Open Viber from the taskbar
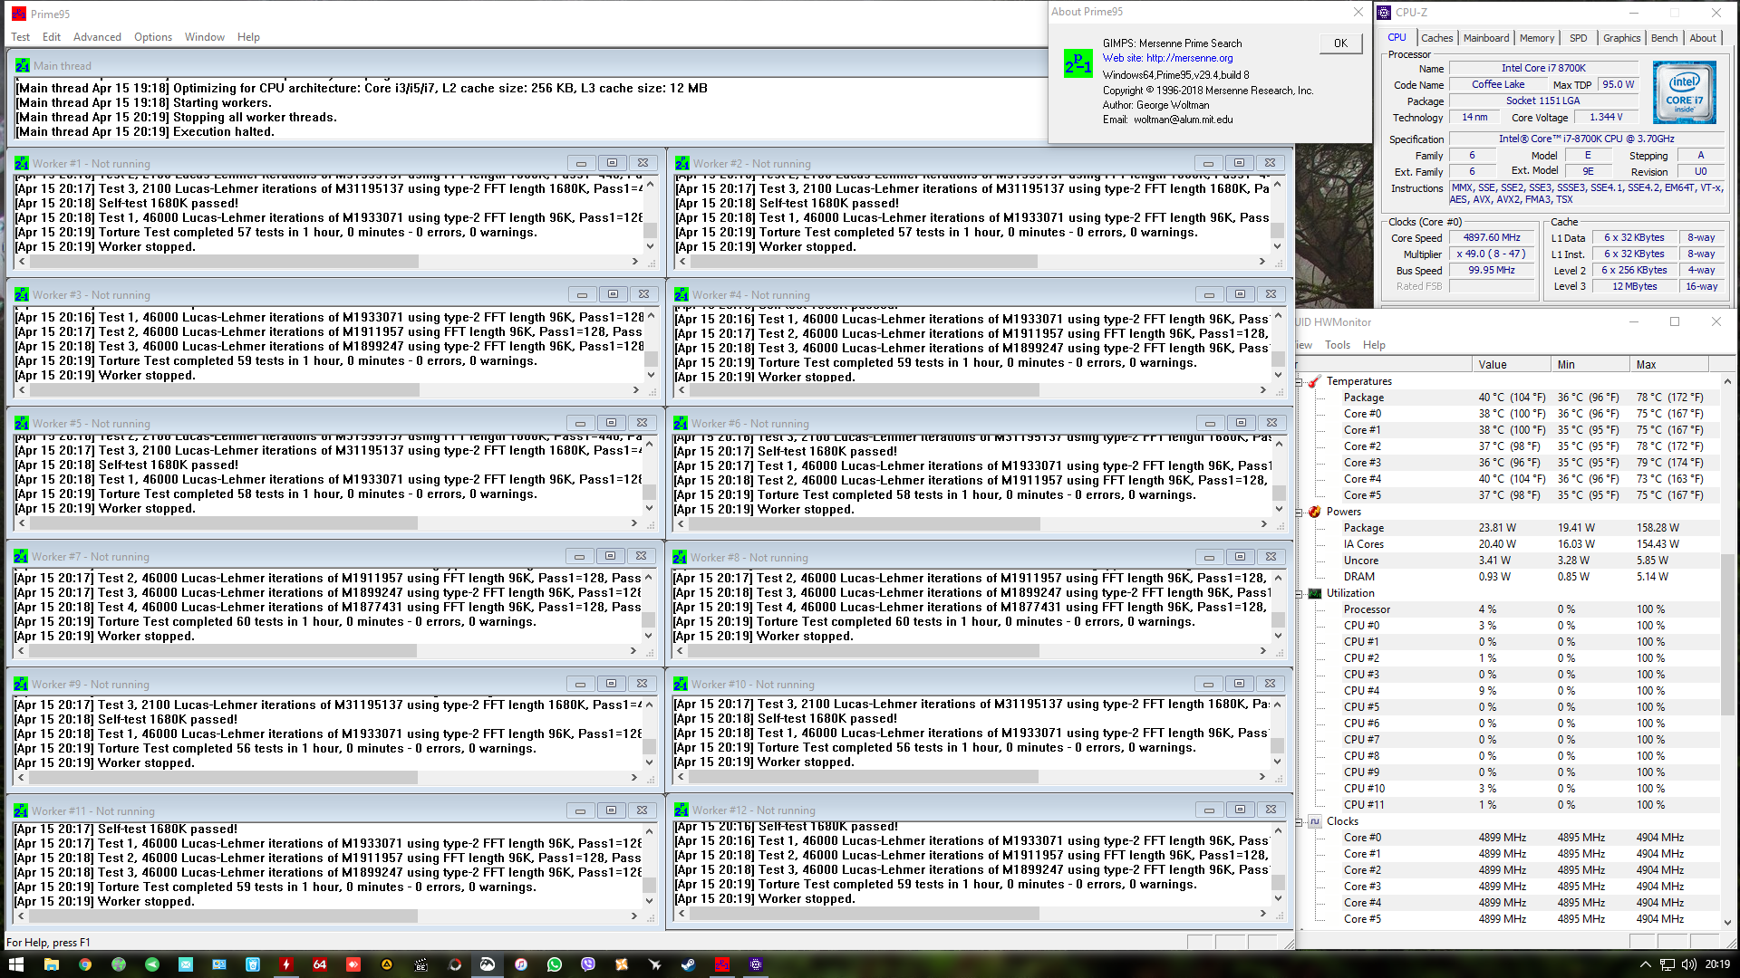 click(x=588, y=964)
